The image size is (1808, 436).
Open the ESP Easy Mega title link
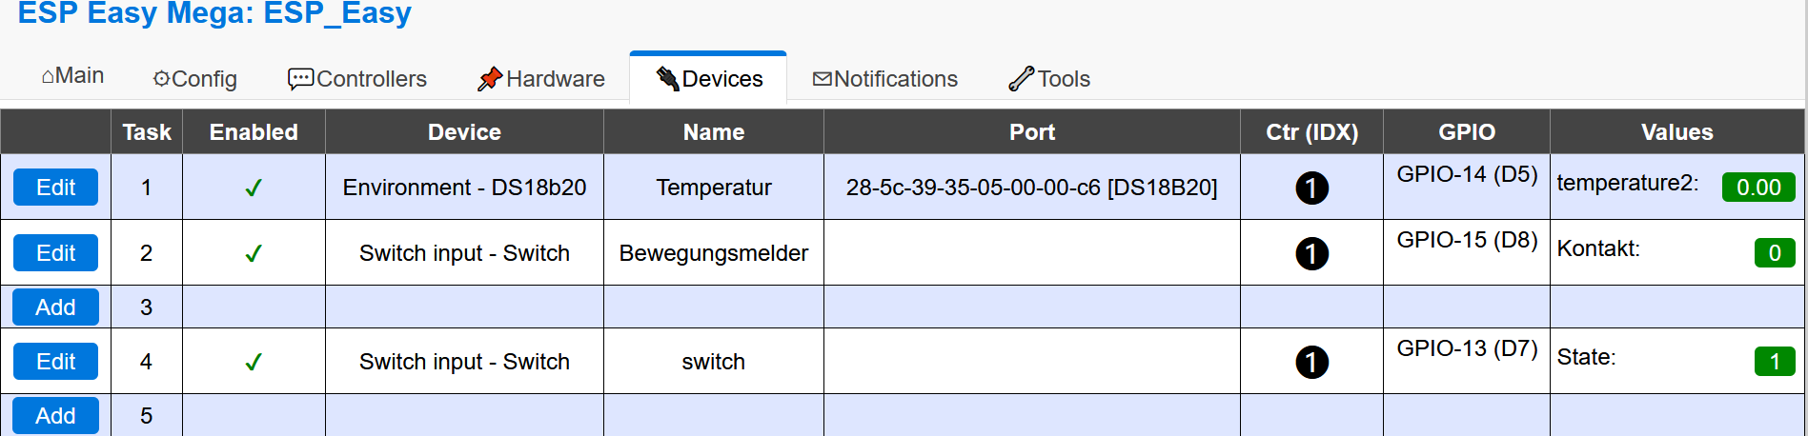[214, 13]
